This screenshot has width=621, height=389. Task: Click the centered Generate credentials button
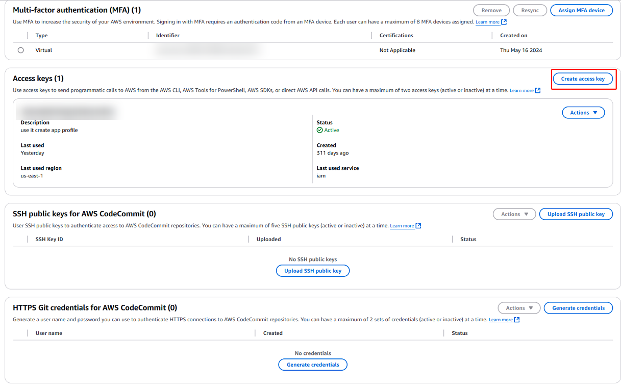312,365
